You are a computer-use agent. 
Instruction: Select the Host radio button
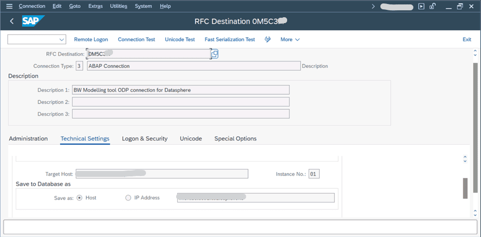pyautogui.click(x=79, y=198)
